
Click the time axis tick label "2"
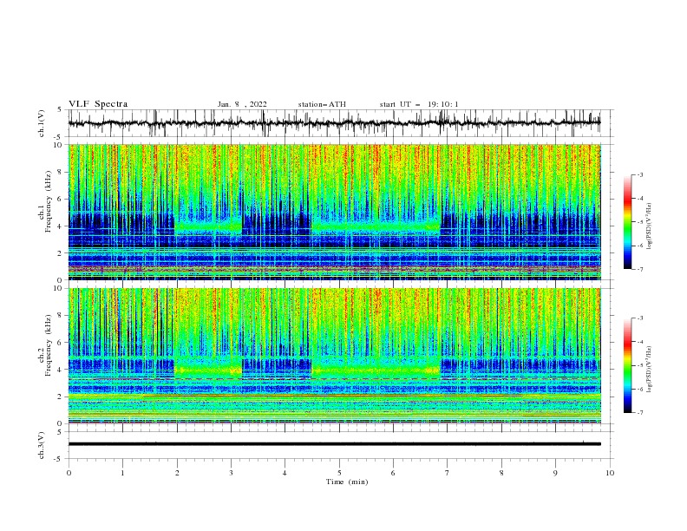177,473
